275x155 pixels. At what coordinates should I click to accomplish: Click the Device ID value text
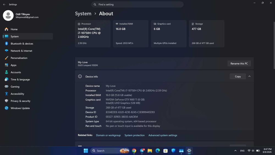pyautogui.click(x=130, y=112)
